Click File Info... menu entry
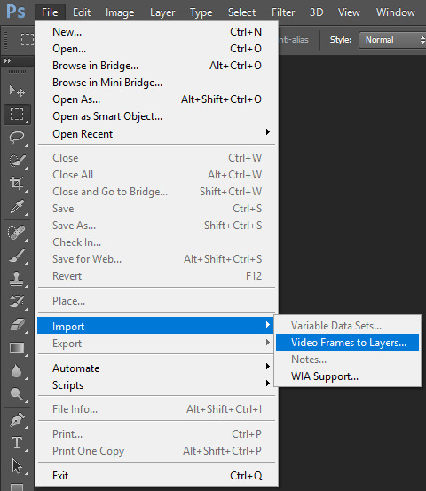 coord(156,409)
